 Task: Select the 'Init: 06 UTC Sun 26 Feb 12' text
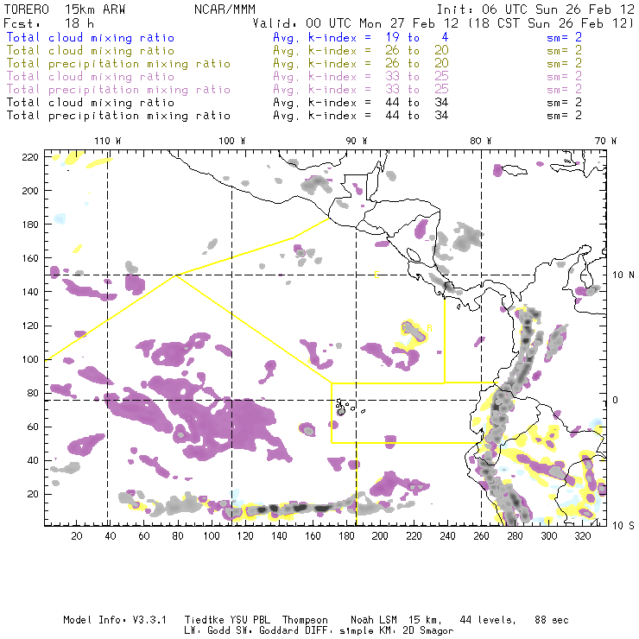535,9
